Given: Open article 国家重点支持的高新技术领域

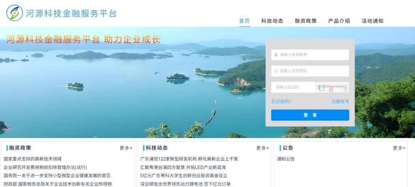Looking at the screenshot, I should click(x=32, y=159).
